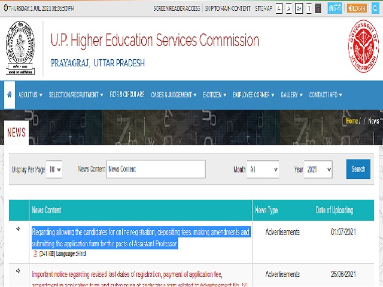This screenshot has width=383, height=287.
Task: Click the News Content search input field
Action: pos(156,169)
